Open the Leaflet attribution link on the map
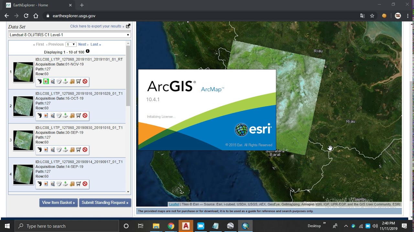 tap(174, 204)
